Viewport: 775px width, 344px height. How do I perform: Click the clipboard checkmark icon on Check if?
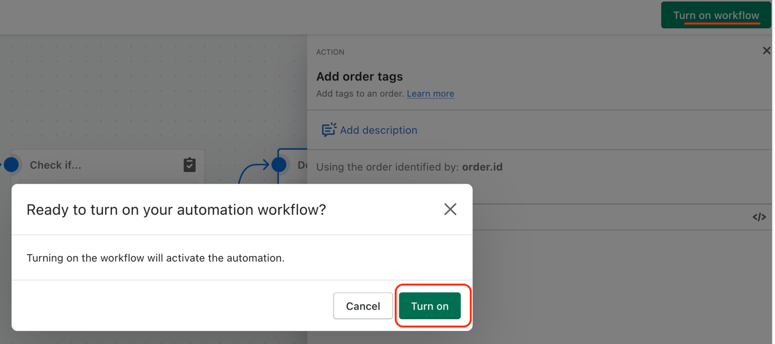(x=190, y=165)
